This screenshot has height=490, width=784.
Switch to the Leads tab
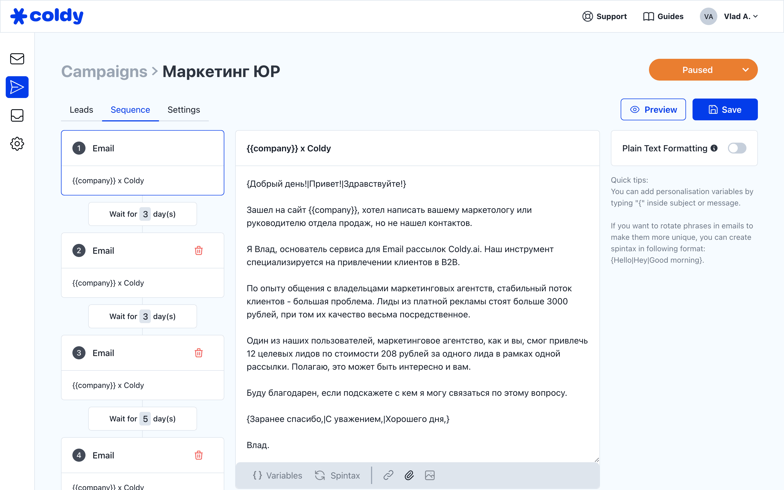click(x=81, y=110)
